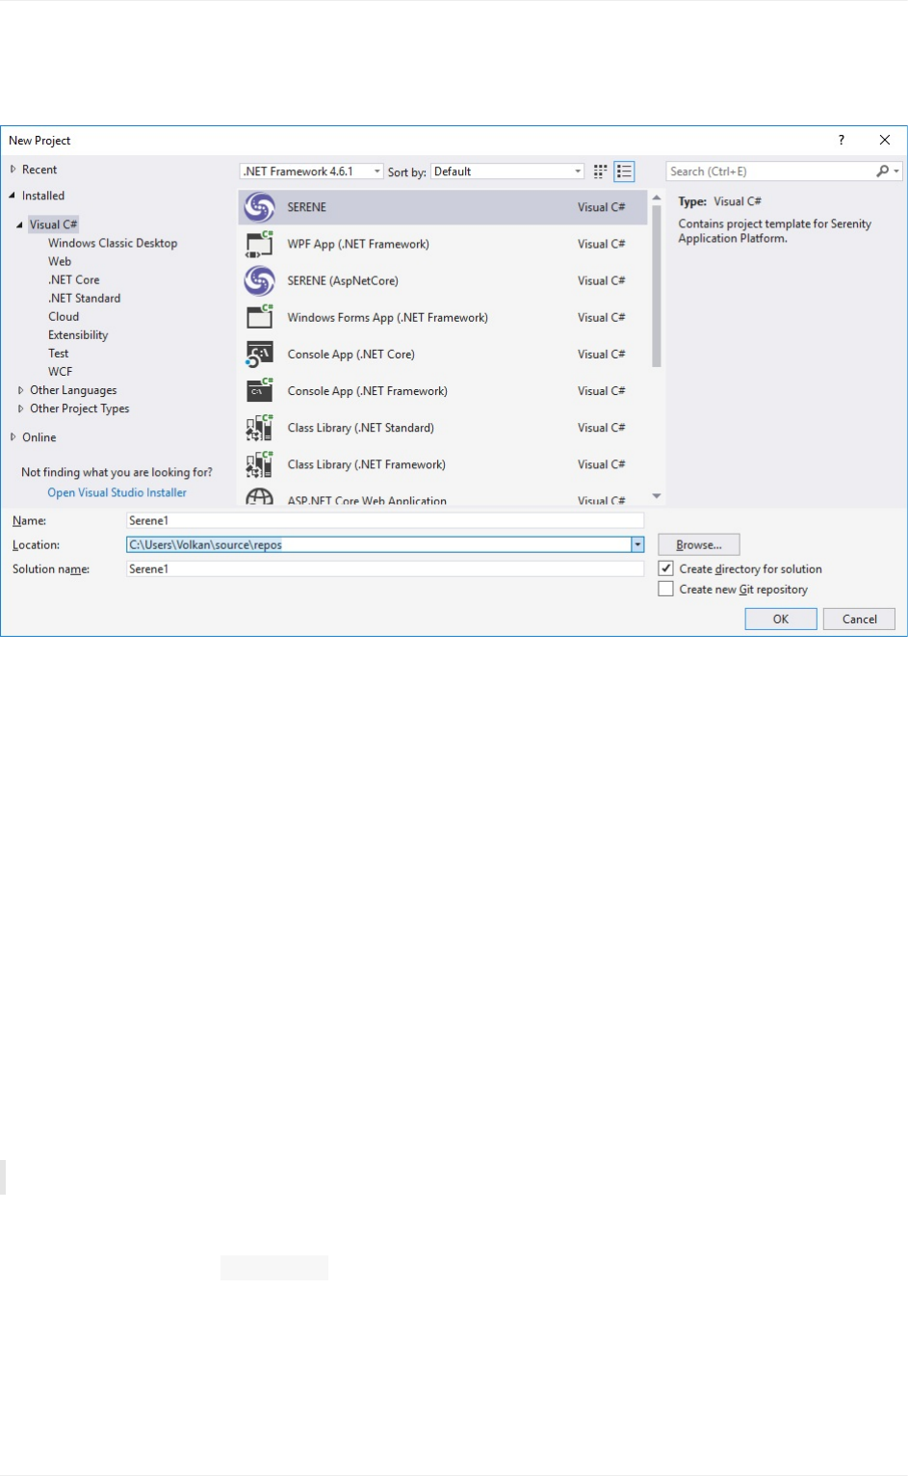Expand the Online node
The image size is (908, 1476).
(13, 436)
